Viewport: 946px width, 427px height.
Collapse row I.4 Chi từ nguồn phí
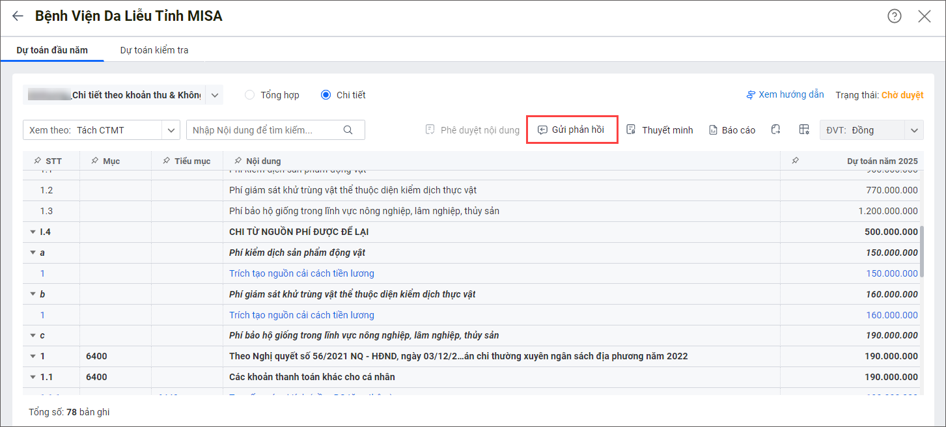pyautogui.click(x=33, y=232)
